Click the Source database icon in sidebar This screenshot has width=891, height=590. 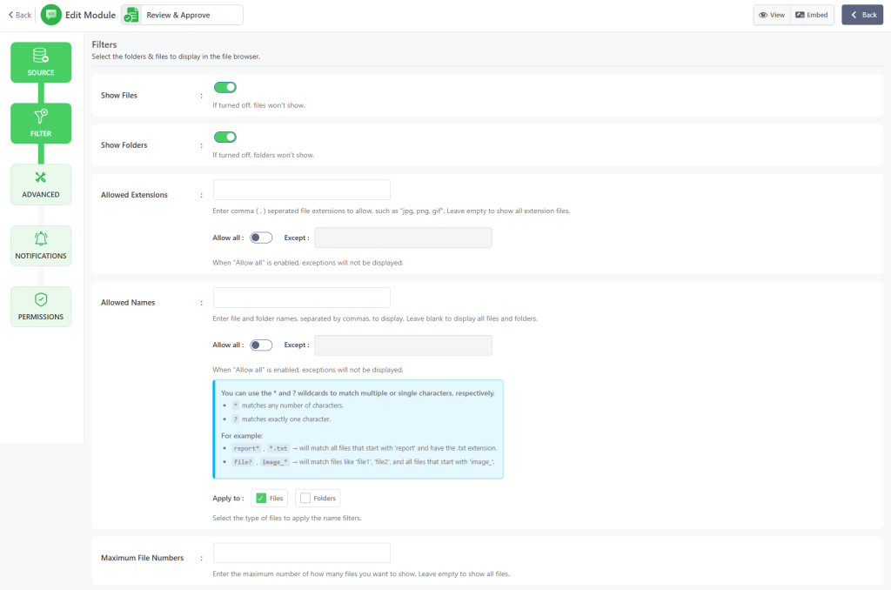tap(41, 57)
